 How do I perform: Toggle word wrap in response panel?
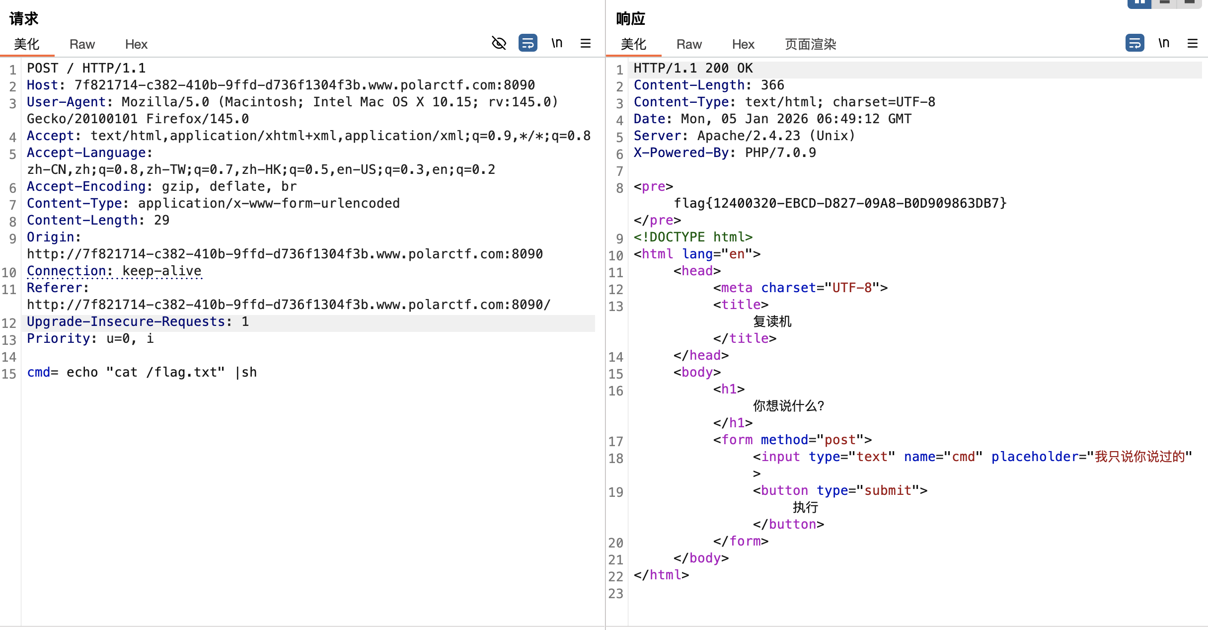click(x=1134, y=43)
